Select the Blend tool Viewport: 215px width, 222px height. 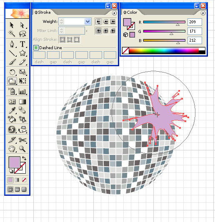[x=22, y=110]
